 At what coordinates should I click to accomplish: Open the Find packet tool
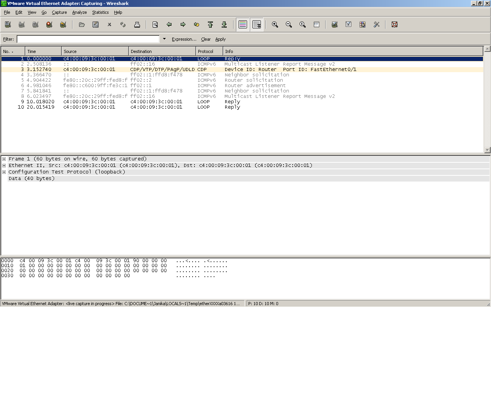pyautogui.click(x=155, y=25)
